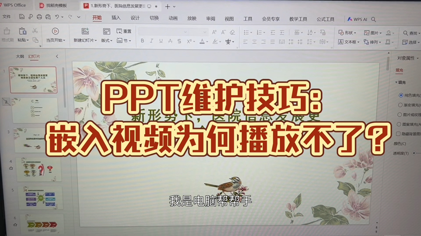Screen dimensions: 421x236
Task: Toggle Strikethrough formatting button
Action: (170, 41)
